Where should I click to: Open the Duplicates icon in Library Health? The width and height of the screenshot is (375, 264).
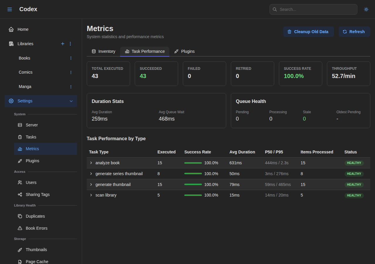pos(20,216)
